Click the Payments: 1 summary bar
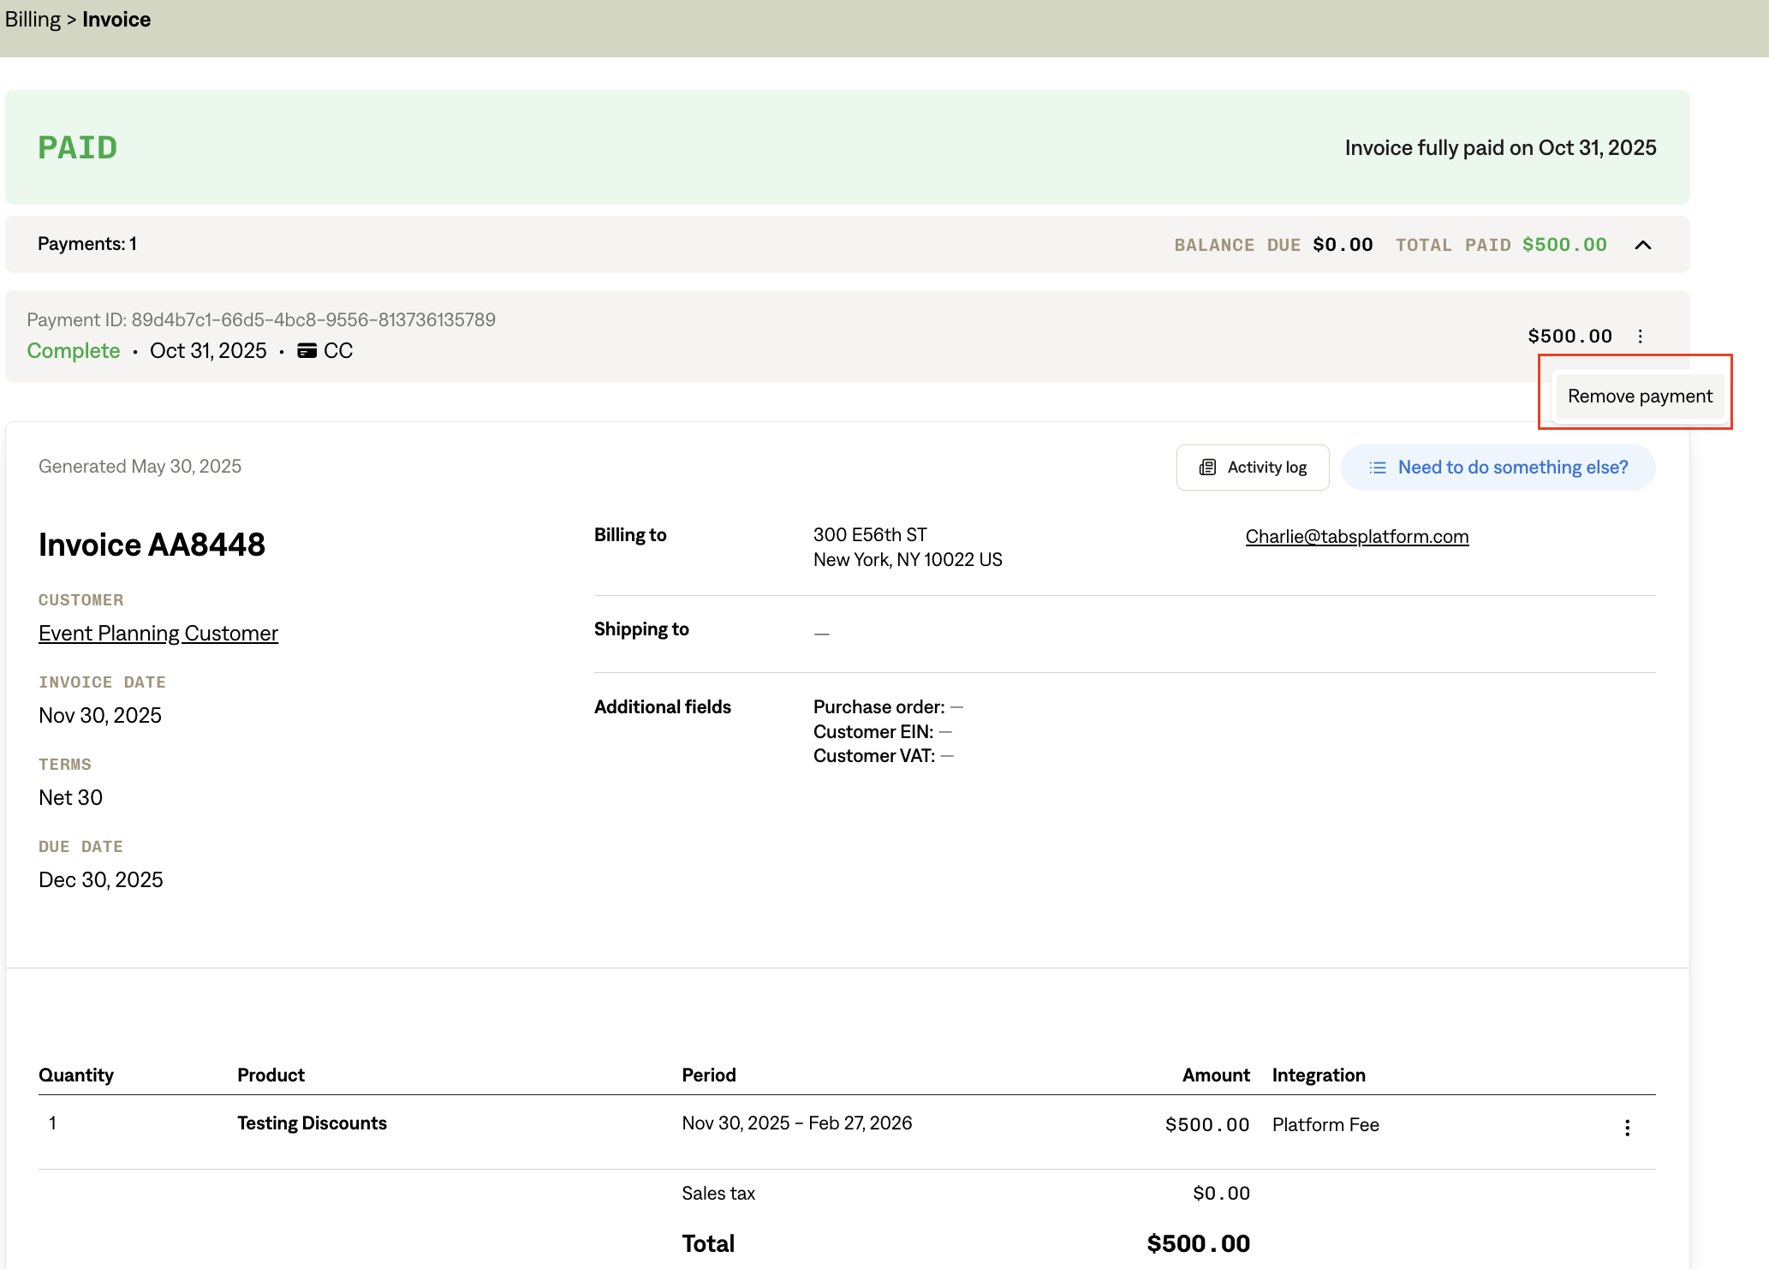1769x1269 pixels. tap(87, 244)
